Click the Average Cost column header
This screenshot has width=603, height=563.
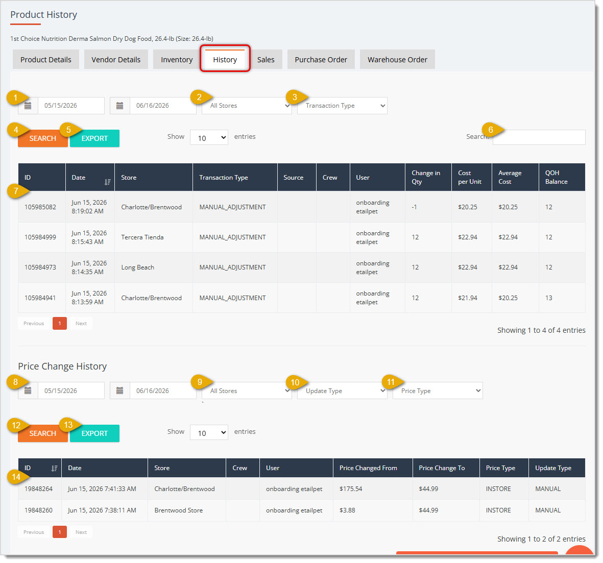[515, 177]
